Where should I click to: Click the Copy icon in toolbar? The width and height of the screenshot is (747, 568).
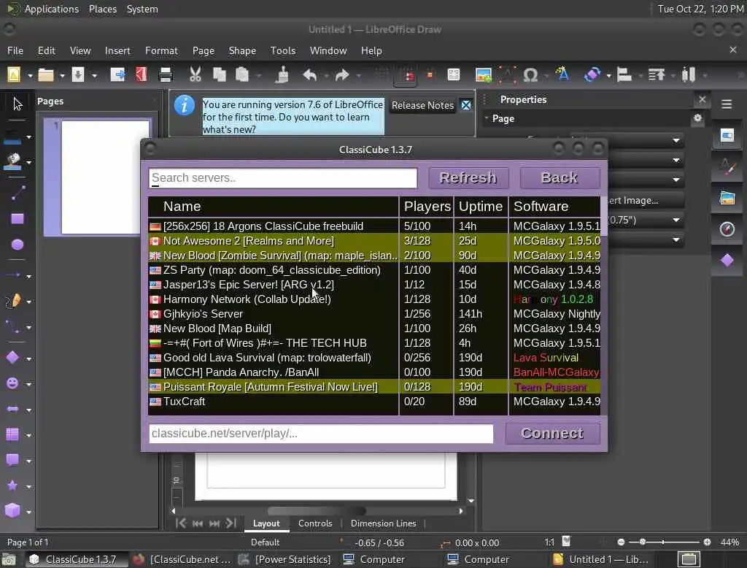coord(219,75)
